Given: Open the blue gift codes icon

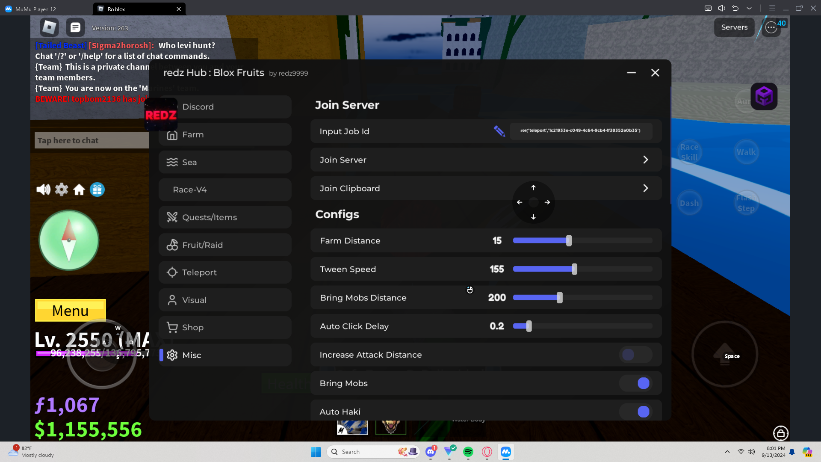Looking at the screenshot, I should pyautogui.click(x=97, y=190).
